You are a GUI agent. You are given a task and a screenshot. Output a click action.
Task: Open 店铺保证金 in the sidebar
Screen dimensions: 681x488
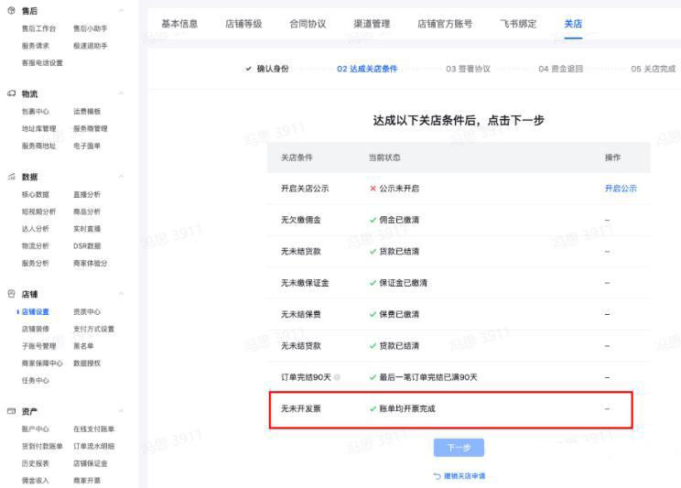(91, 463)
